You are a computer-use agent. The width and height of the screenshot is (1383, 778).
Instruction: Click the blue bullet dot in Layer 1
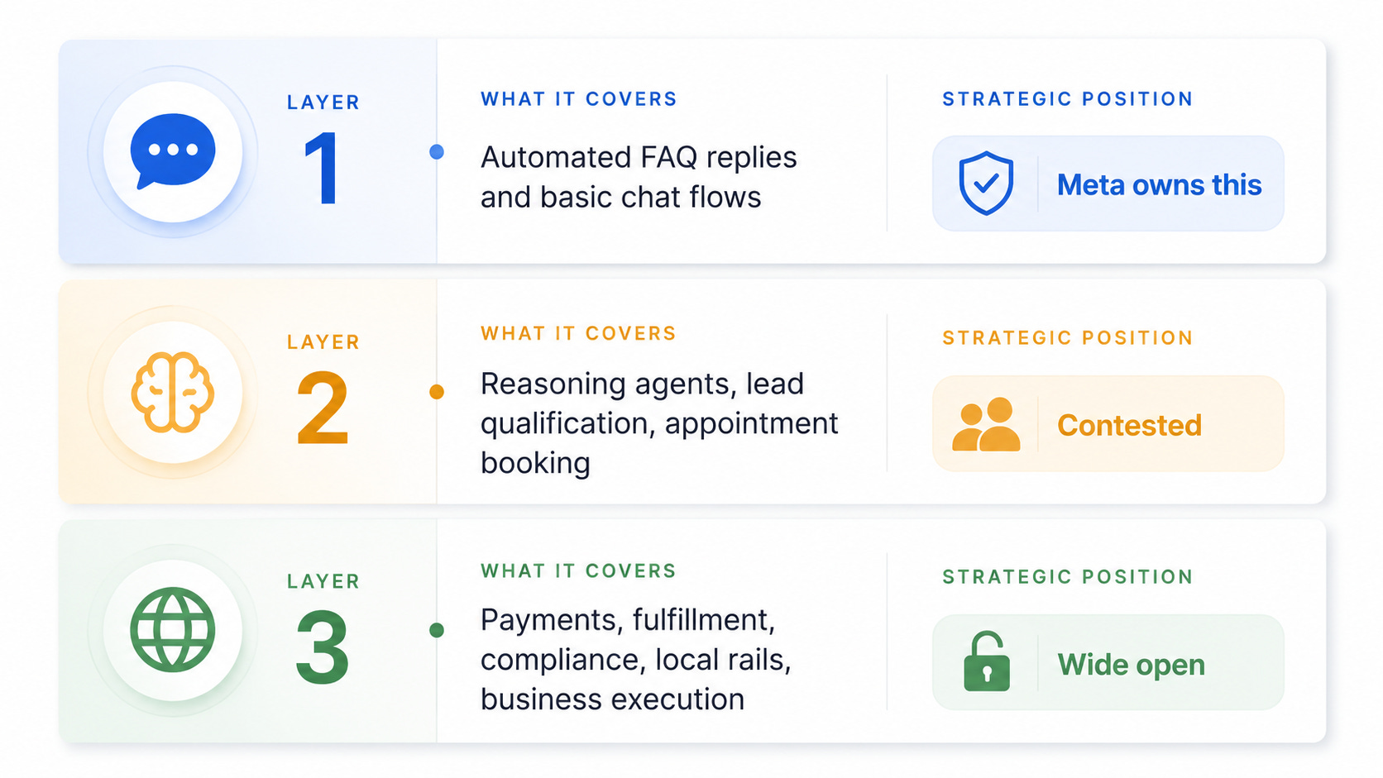[x=437, y=152]
